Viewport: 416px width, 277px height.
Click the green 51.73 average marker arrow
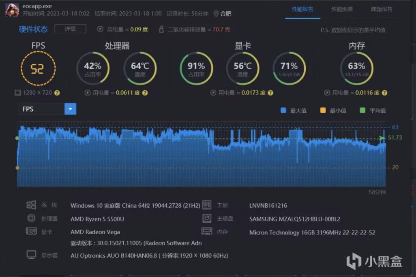point(382,138)
